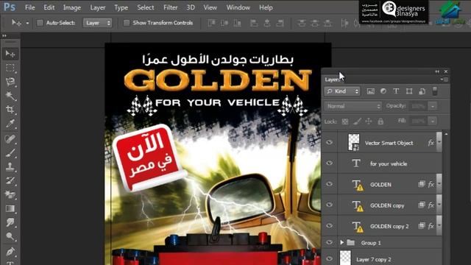Select the Vector Smart Object layer thumbnail
The width and height of the screenshot is (471, 265).
click(353, 142)
